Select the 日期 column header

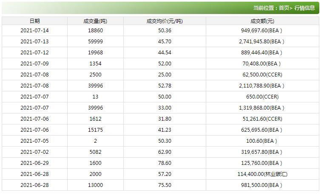[x=34, y=21]
